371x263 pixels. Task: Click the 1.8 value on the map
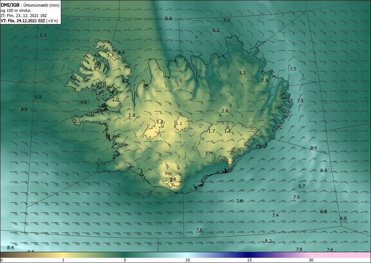[132, 115]
